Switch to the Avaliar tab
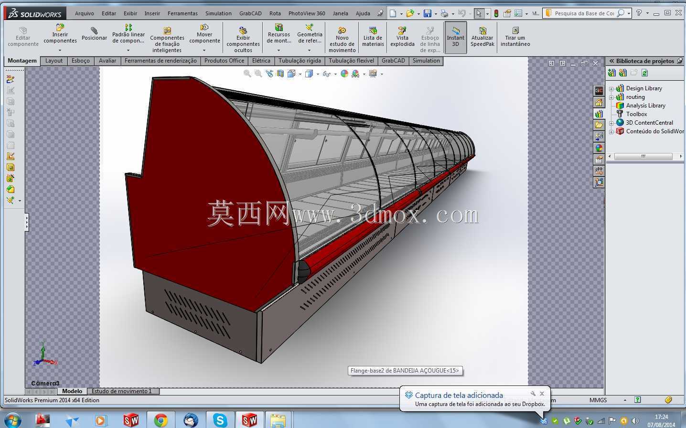 pos(107,61)
